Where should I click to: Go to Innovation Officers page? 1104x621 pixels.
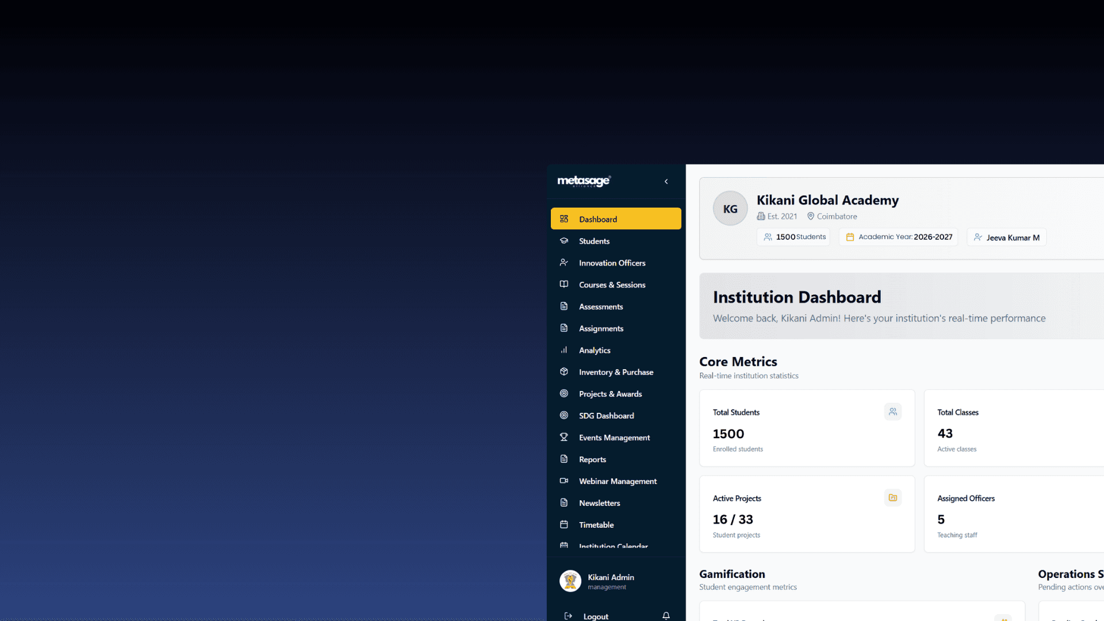pyautogui.click(x=612, y=263)
